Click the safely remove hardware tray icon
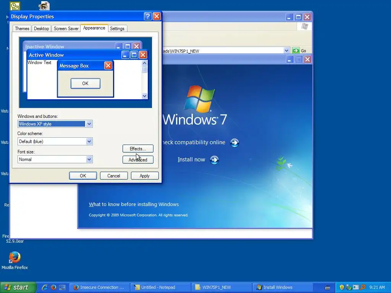The height and width of the screenshot is (293, 391). click(349, 287)
